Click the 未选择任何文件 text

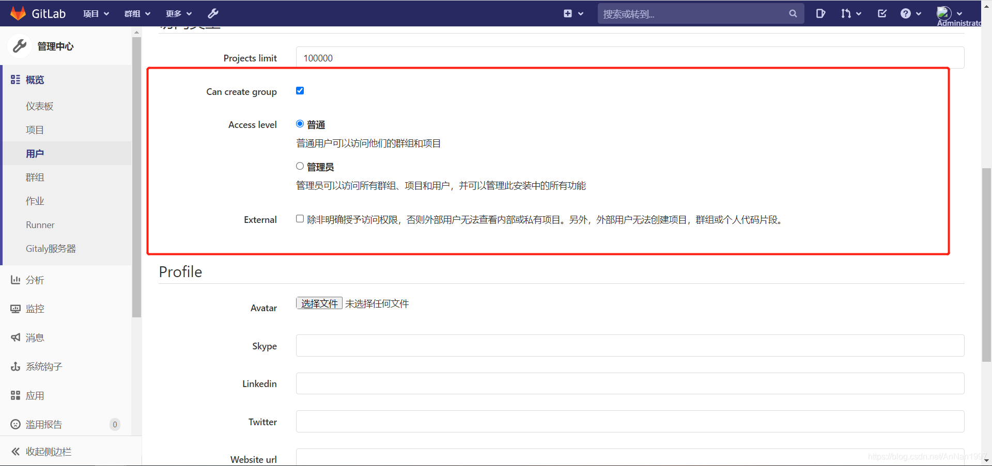(x=377, y=303)
